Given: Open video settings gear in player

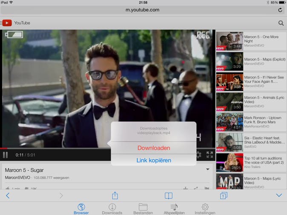Looking at the screenshot, I should (x=199, y=155).
